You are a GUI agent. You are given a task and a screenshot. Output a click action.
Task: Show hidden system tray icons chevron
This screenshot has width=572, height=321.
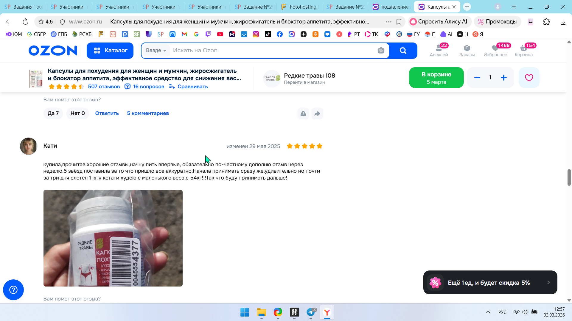[488, 312]
